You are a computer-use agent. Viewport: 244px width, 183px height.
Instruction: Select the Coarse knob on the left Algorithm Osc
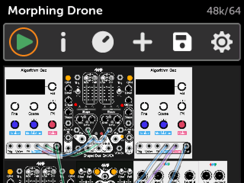(34, 106)
